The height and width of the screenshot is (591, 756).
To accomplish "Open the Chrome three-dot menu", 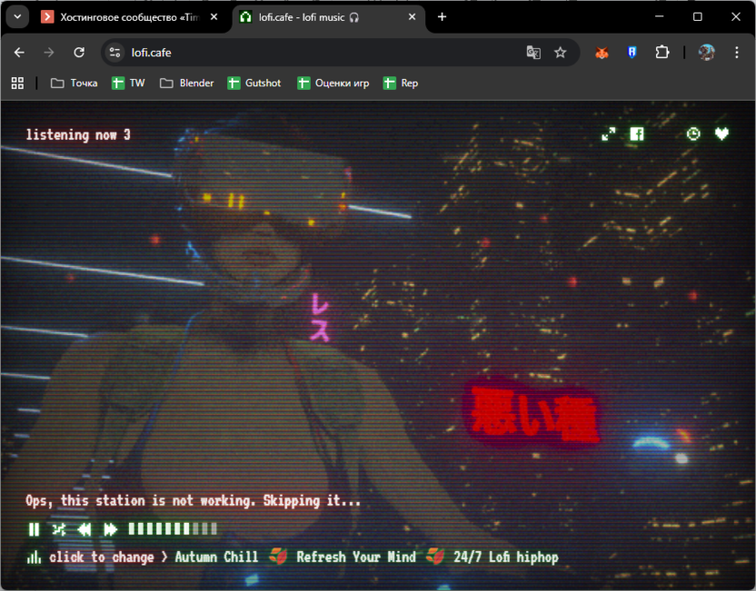I will click(x=737, y=53).
